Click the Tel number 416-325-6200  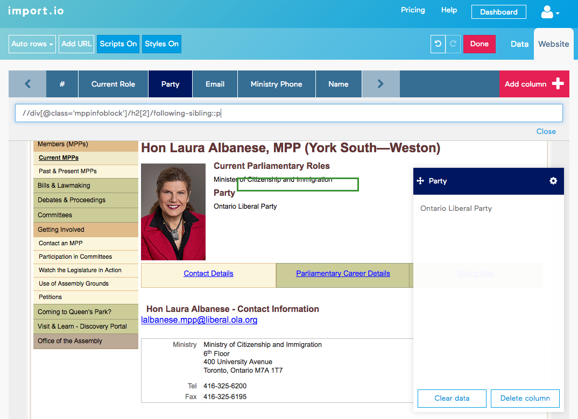coord(225,386)
